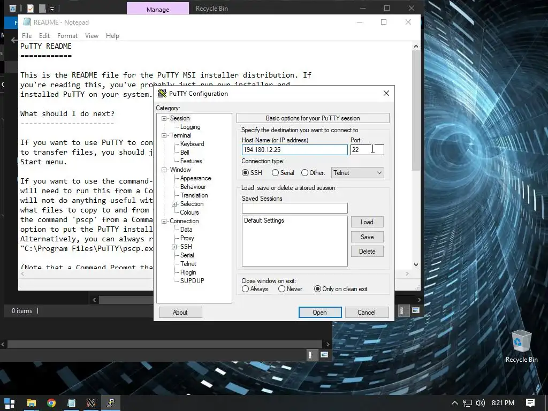
Task: Select Default Settings in sessions list
Action: tap(264, 220)
